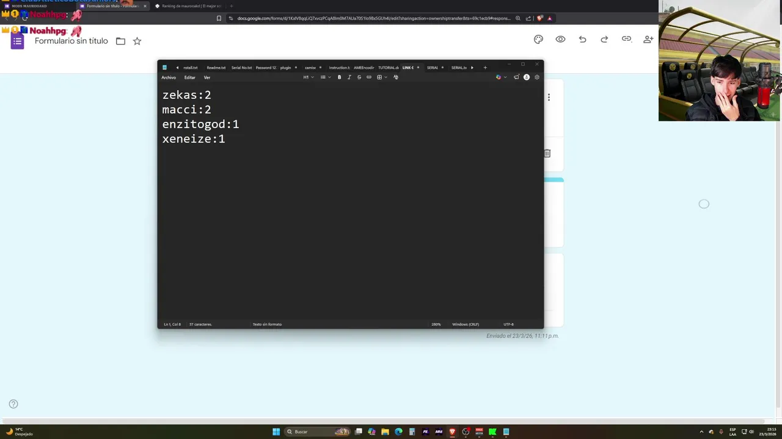Viewport: 782px width, 439px height.
Task: Open Microsoft Edge from the taskbar
Action: point(398,432)
